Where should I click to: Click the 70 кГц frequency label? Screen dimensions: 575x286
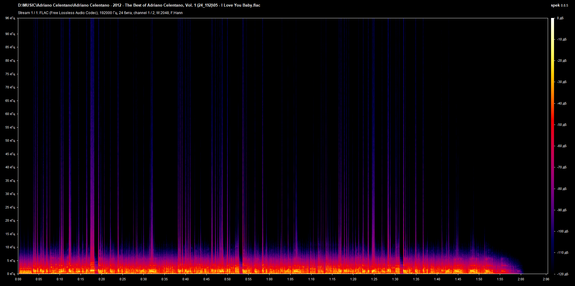coord(10,87)
